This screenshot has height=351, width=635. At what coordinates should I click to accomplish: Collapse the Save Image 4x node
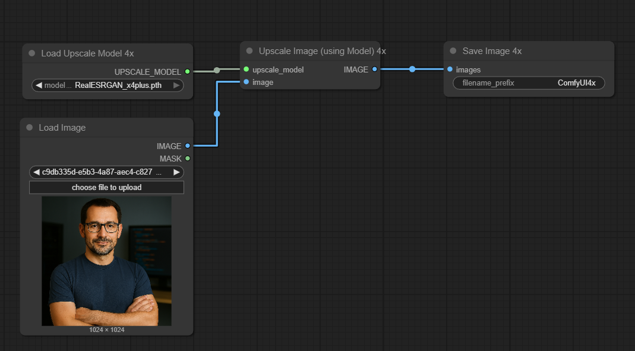pos(453,51)
